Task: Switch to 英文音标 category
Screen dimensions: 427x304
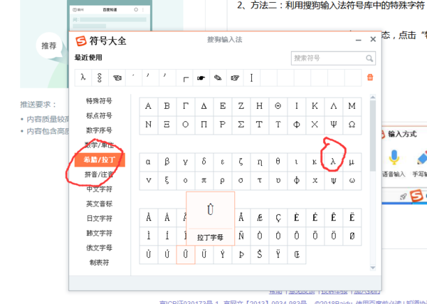Action: click(x=99, y=204)
